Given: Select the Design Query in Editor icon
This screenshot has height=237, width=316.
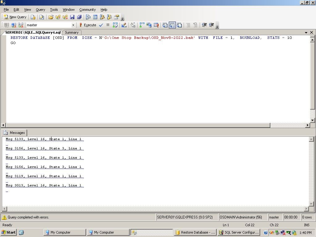Looking at the screenshot, I should [x=123, y=25].
